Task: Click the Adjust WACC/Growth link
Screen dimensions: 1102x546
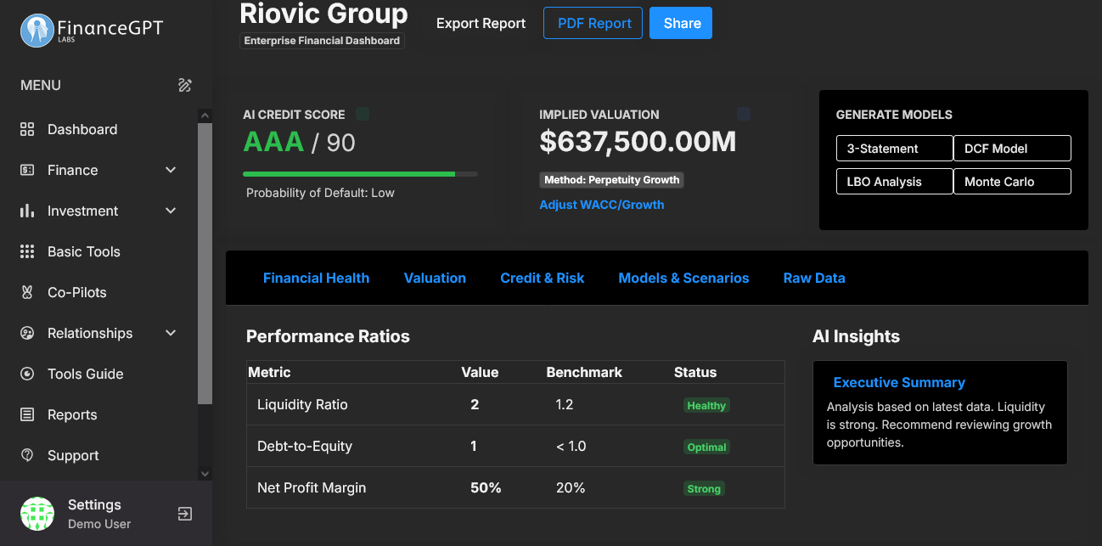Action: tap(602, 205)
